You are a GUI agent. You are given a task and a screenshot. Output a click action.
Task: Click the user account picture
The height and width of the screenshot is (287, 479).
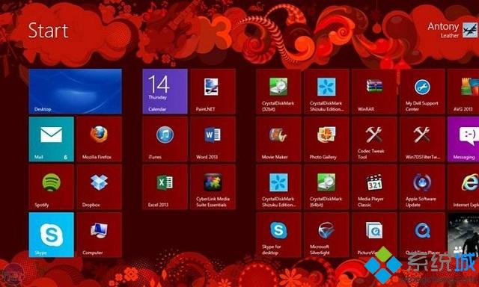[x=470, y=30]
